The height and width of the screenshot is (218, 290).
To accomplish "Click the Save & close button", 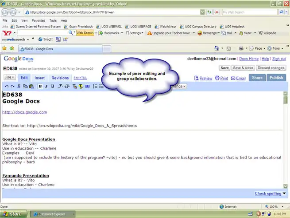I will (x=243, y=68).
